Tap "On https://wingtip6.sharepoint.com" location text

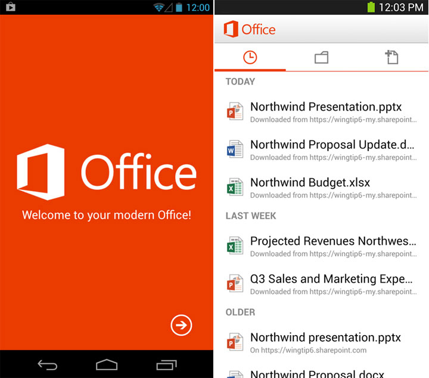click(x=308, y=350)
